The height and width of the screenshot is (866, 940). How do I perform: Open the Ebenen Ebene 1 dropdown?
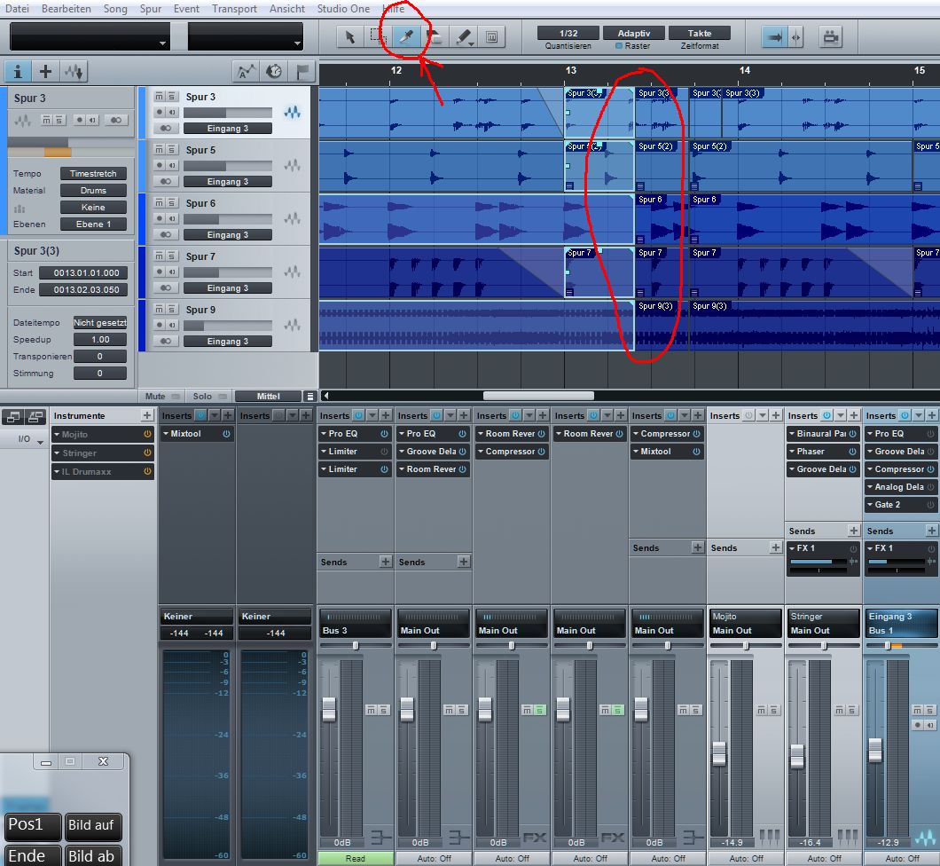click(93, 224)
